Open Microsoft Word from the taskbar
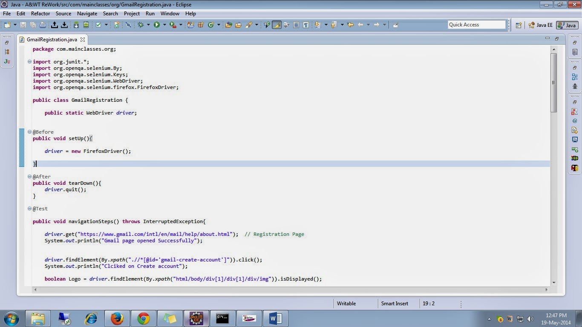 click(x=276, y=318)
